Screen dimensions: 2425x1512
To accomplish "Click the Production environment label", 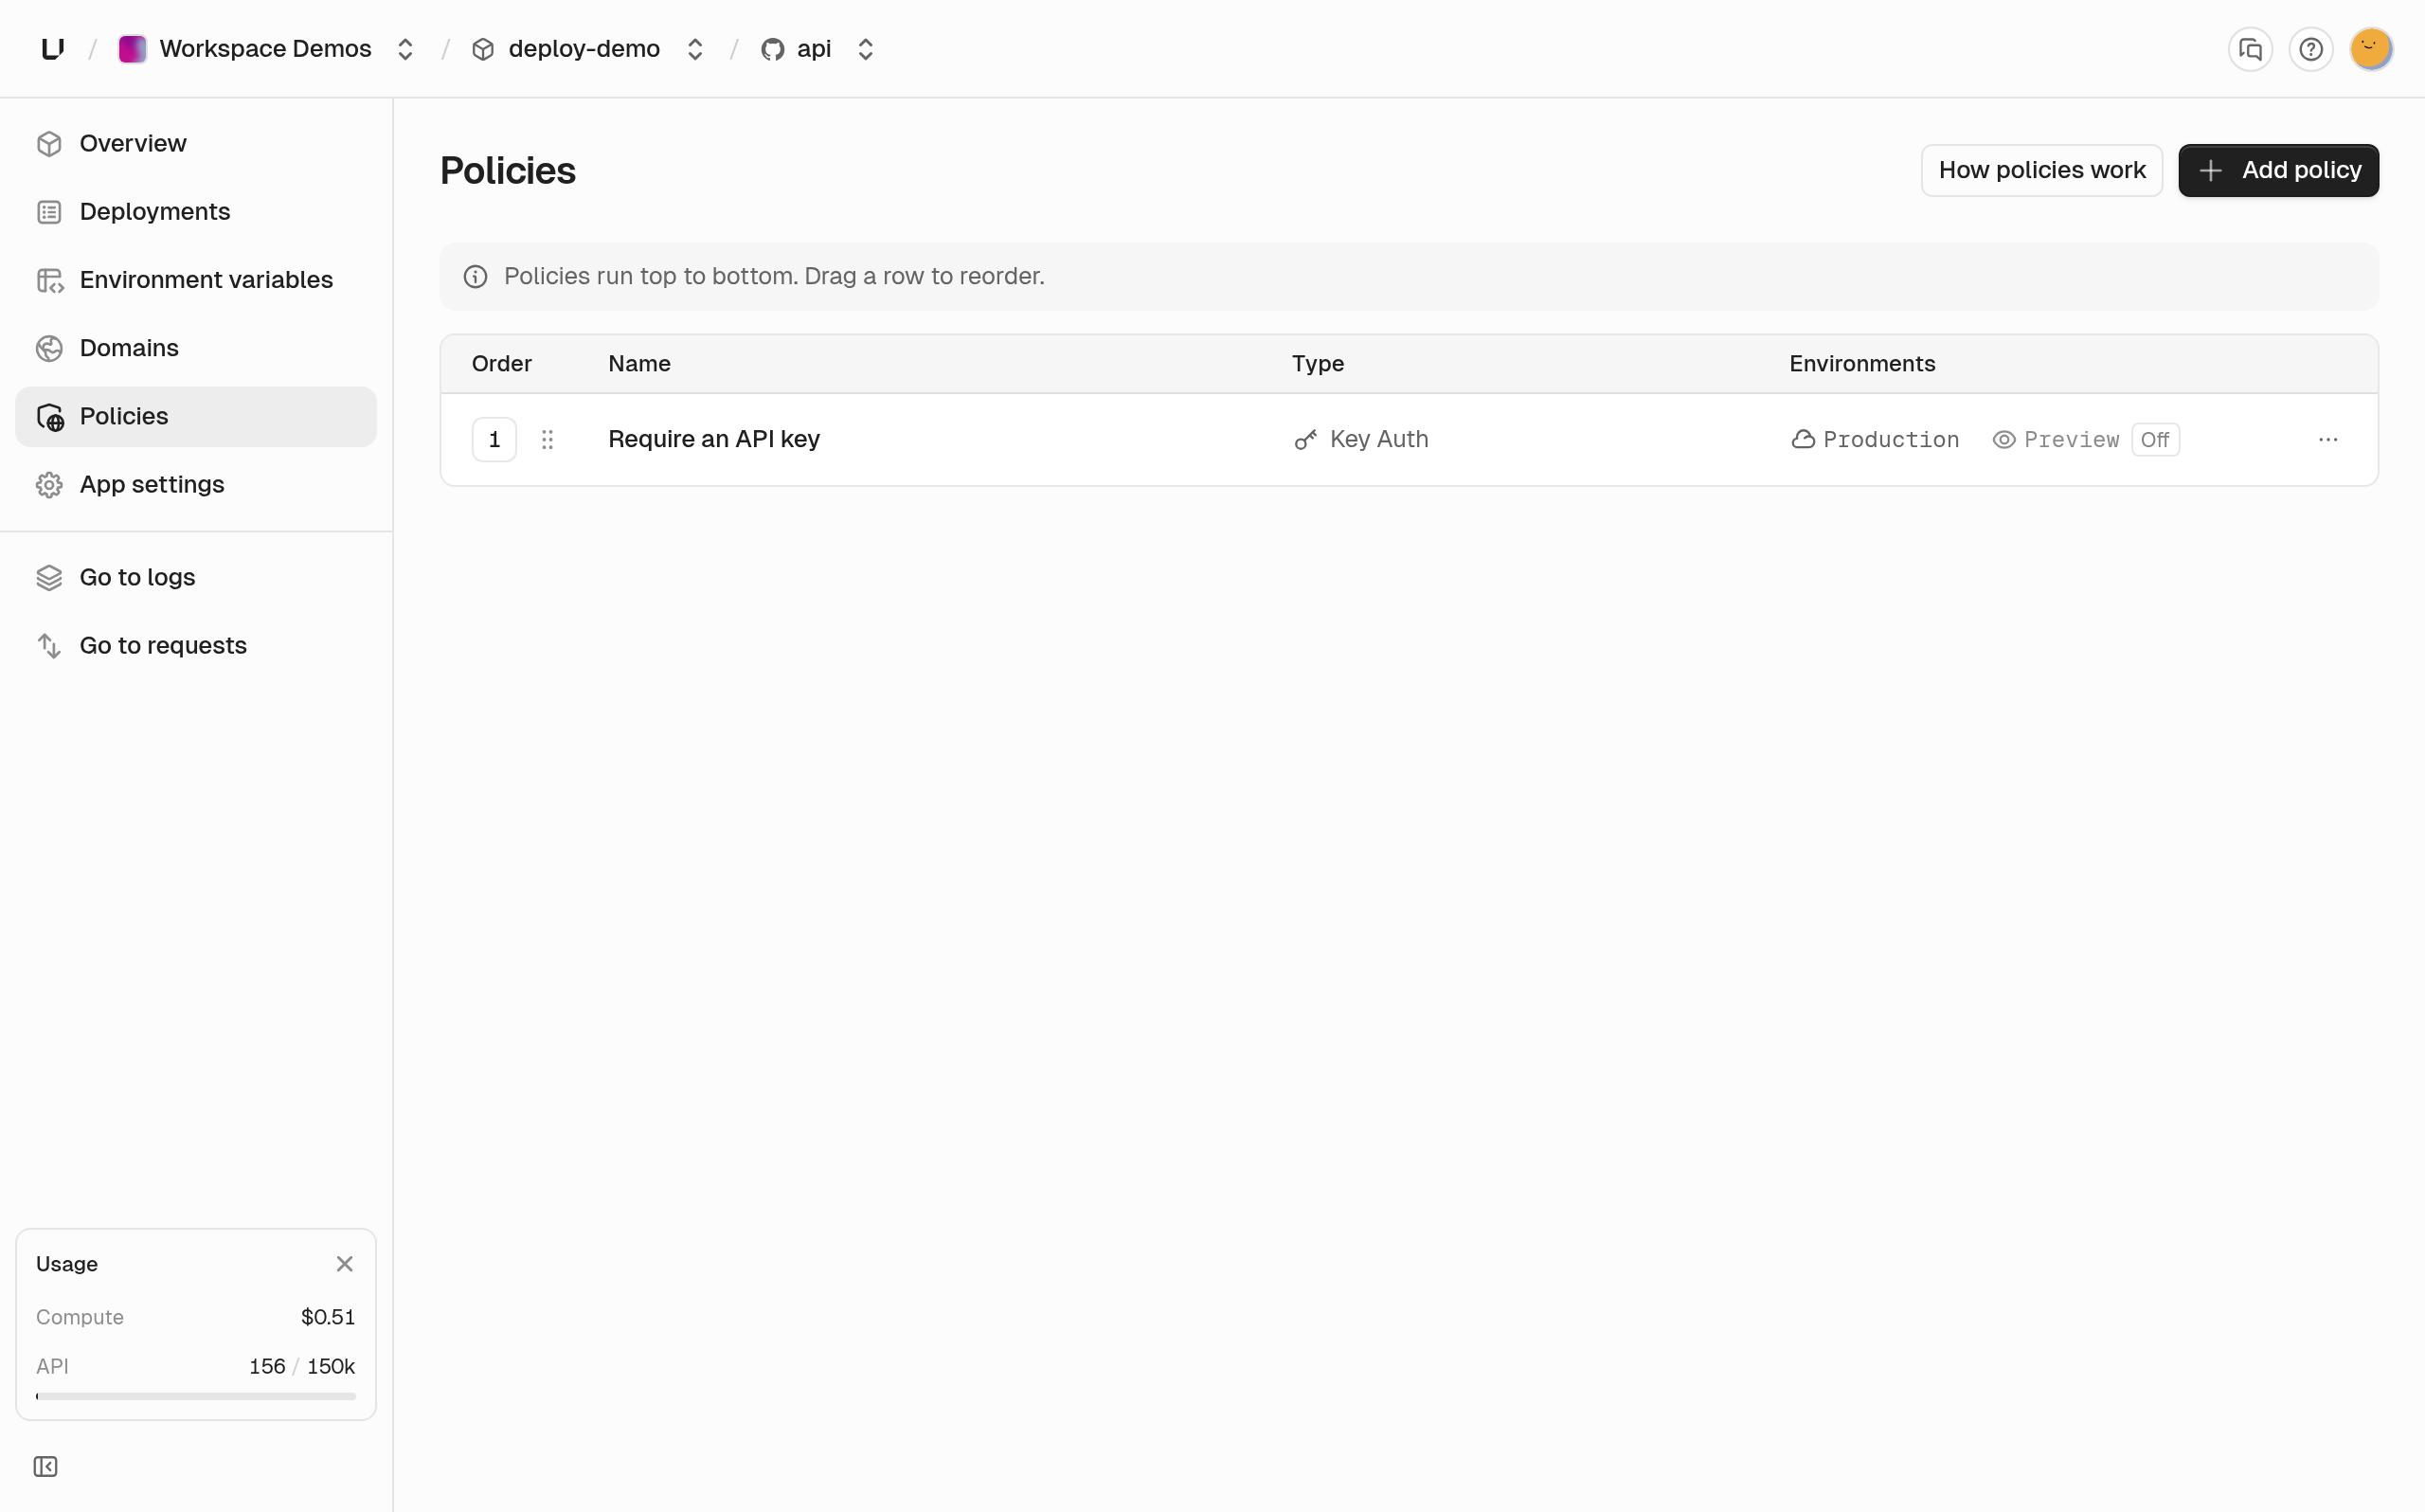I will coord(1892,440).
